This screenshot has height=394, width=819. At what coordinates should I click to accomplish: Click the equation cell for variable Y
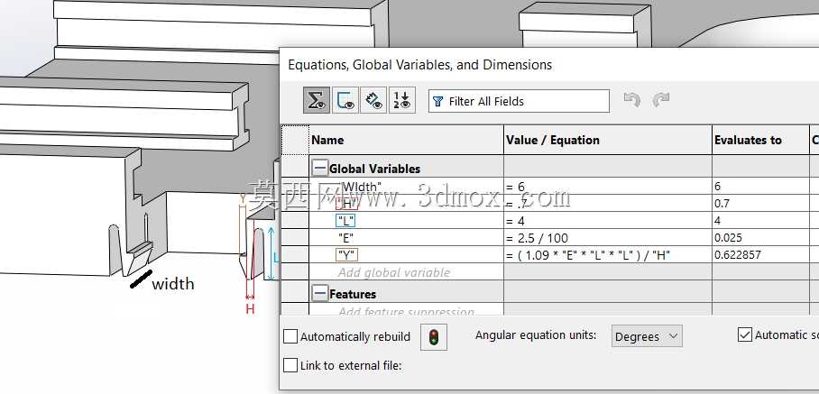[607, 255]
